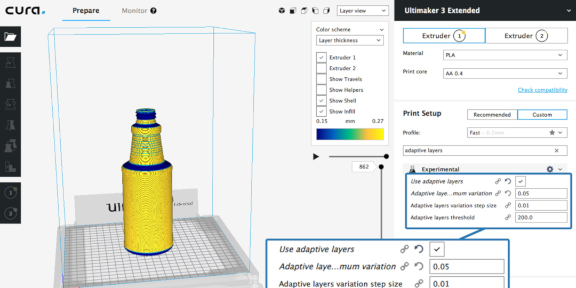576x288 pixels.
Task: Uncheck the Use adaptive layers checkbox
Action: (521, 181)
